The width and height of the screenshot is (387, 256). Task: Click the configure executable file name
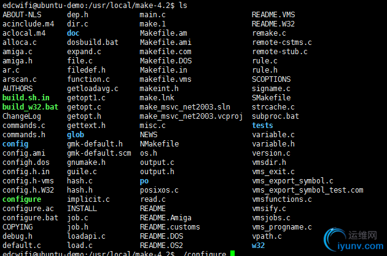tap(21, 199)
